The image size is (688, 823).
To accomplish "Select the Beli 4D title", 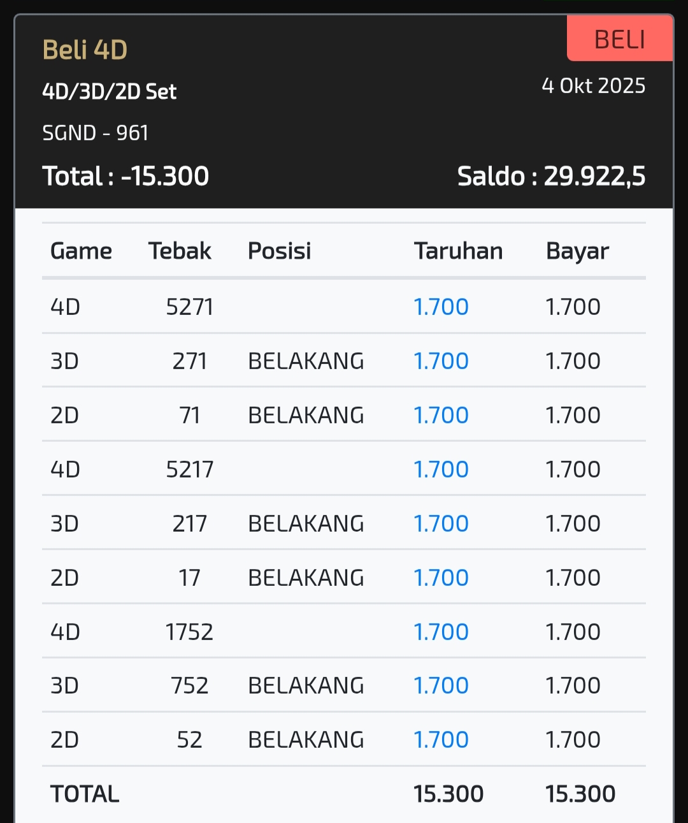I will (x=85, y=50).
